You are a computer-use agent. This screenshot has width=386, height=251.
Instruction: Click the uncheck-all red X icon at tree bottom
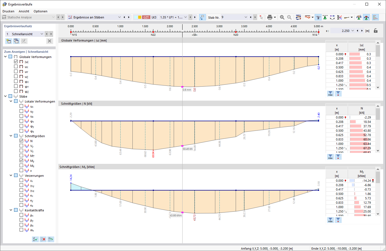coord(43,239)
